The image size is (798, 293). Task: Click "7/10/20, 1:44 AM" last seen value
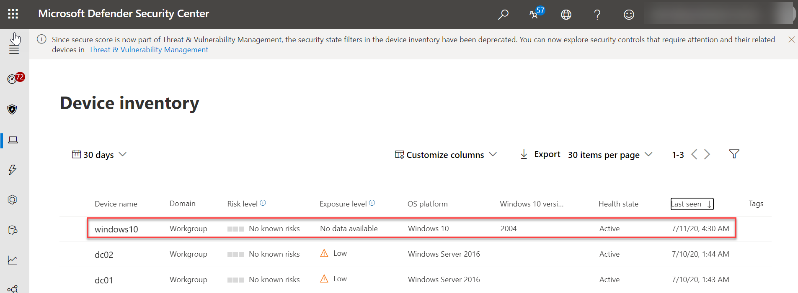[700, 254]
